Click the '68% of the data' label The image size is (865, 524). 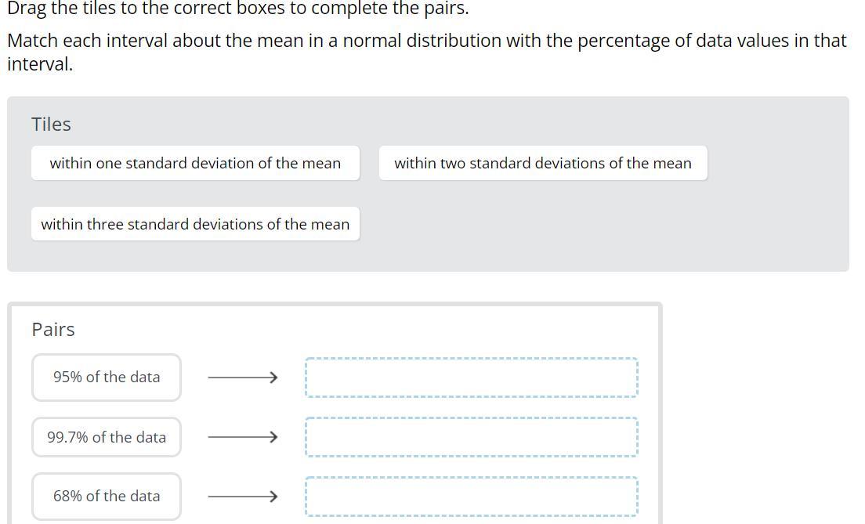point(107,496)
